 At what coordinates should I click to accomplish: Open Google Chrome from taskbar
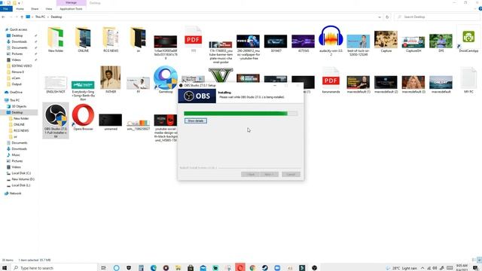coord(252,268)
